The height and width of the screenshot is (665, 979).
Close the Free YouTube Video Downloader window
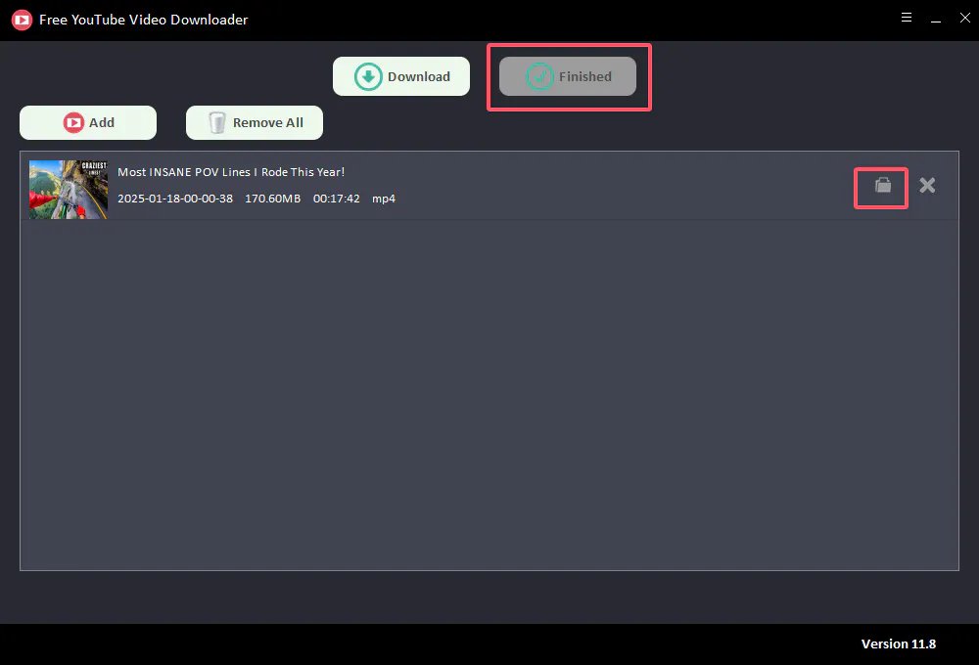[964, 18]
